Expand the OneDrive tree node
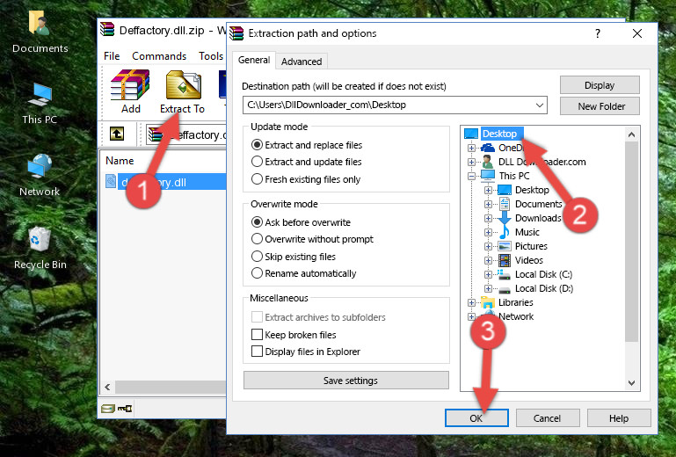676x457 pixels. coord(471,148)
